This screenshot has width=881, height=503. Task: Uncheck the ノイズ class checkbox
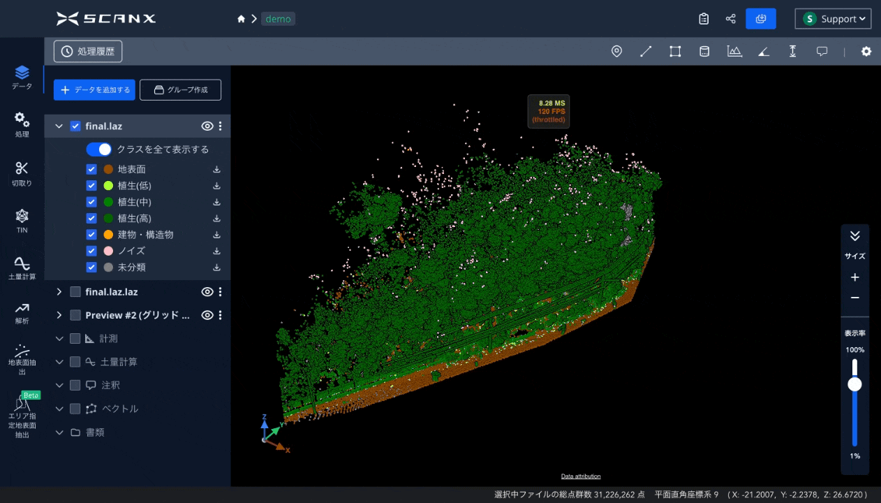pyautogui.click(x=91, y=251)
